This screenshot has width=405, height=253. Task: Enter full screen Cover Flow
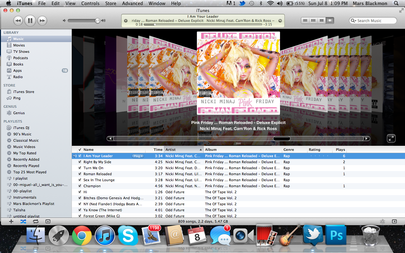tap(391, 138)
